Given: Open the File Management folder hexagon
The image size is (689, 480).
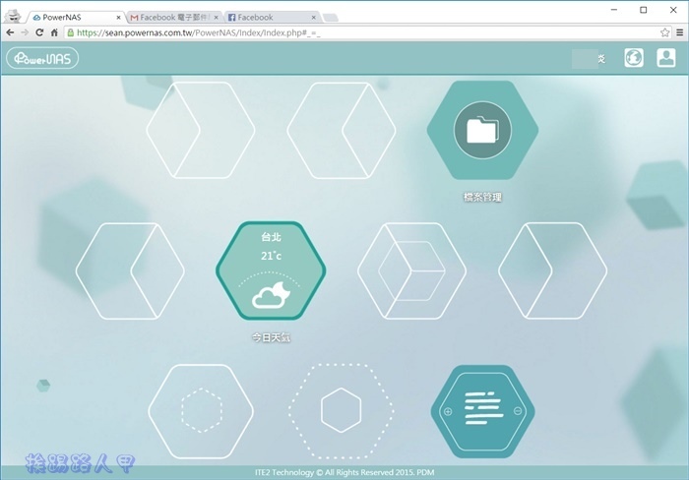Looking at the screenshot, I should click(x=482, y=130).
